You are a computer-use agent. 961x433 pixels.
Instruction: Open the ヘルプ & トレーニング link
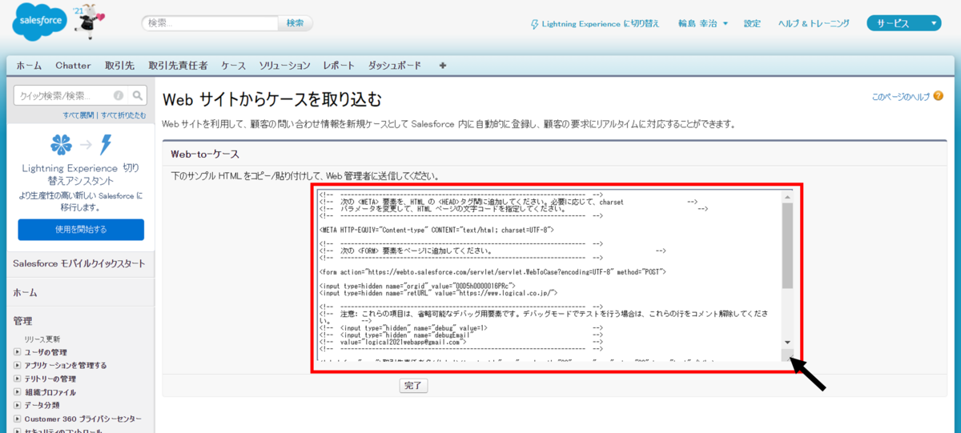[814, 24]
